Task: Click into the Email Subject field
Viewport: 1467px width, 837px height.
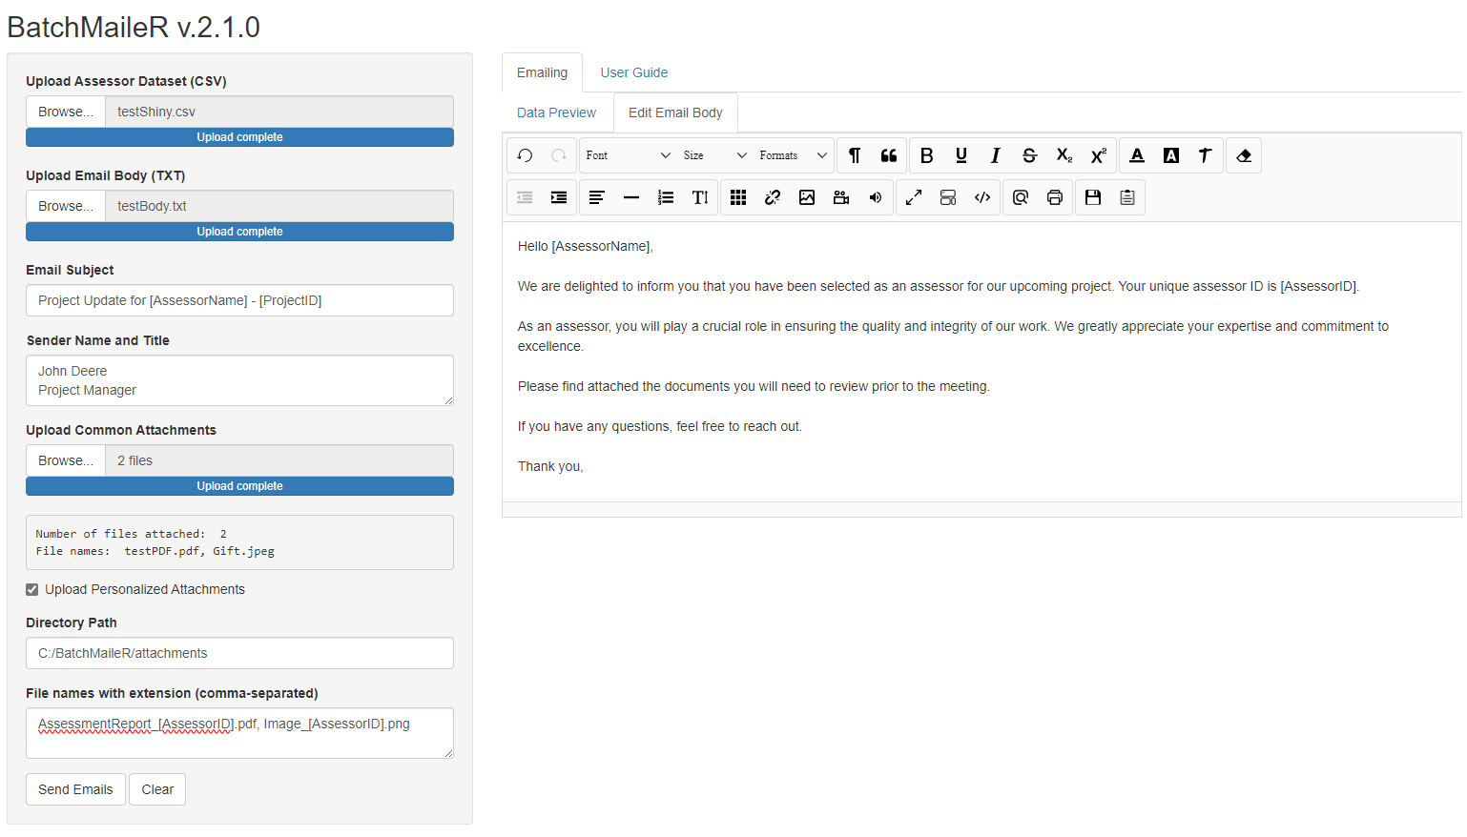Action: click(x=239, y=300)
